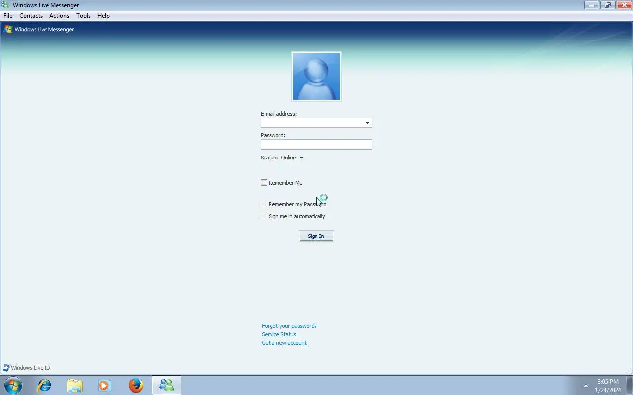
Task: Open the Help menu
Action: click(103, 16)
